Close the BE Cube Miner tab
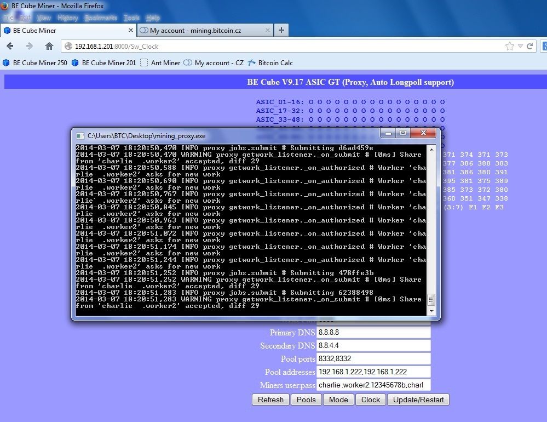The width and height of the screenshot is (547, 422). point(130,31)
